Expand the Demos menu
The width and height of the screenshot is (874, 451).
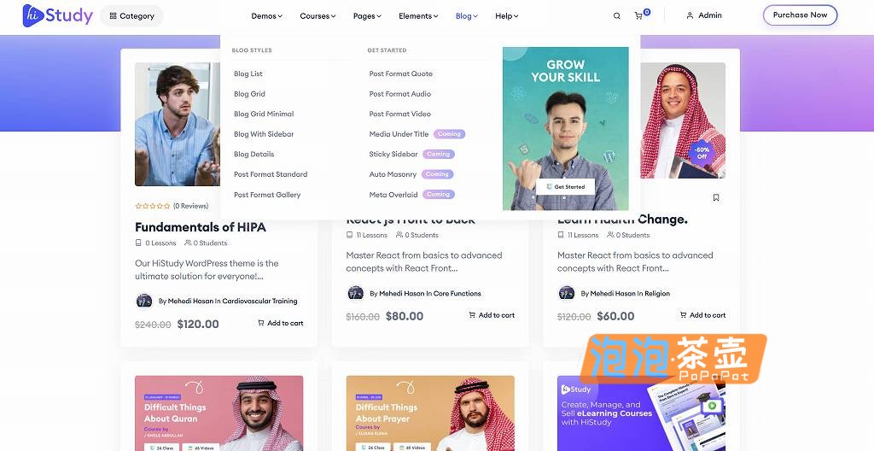[x=266, y=16]
